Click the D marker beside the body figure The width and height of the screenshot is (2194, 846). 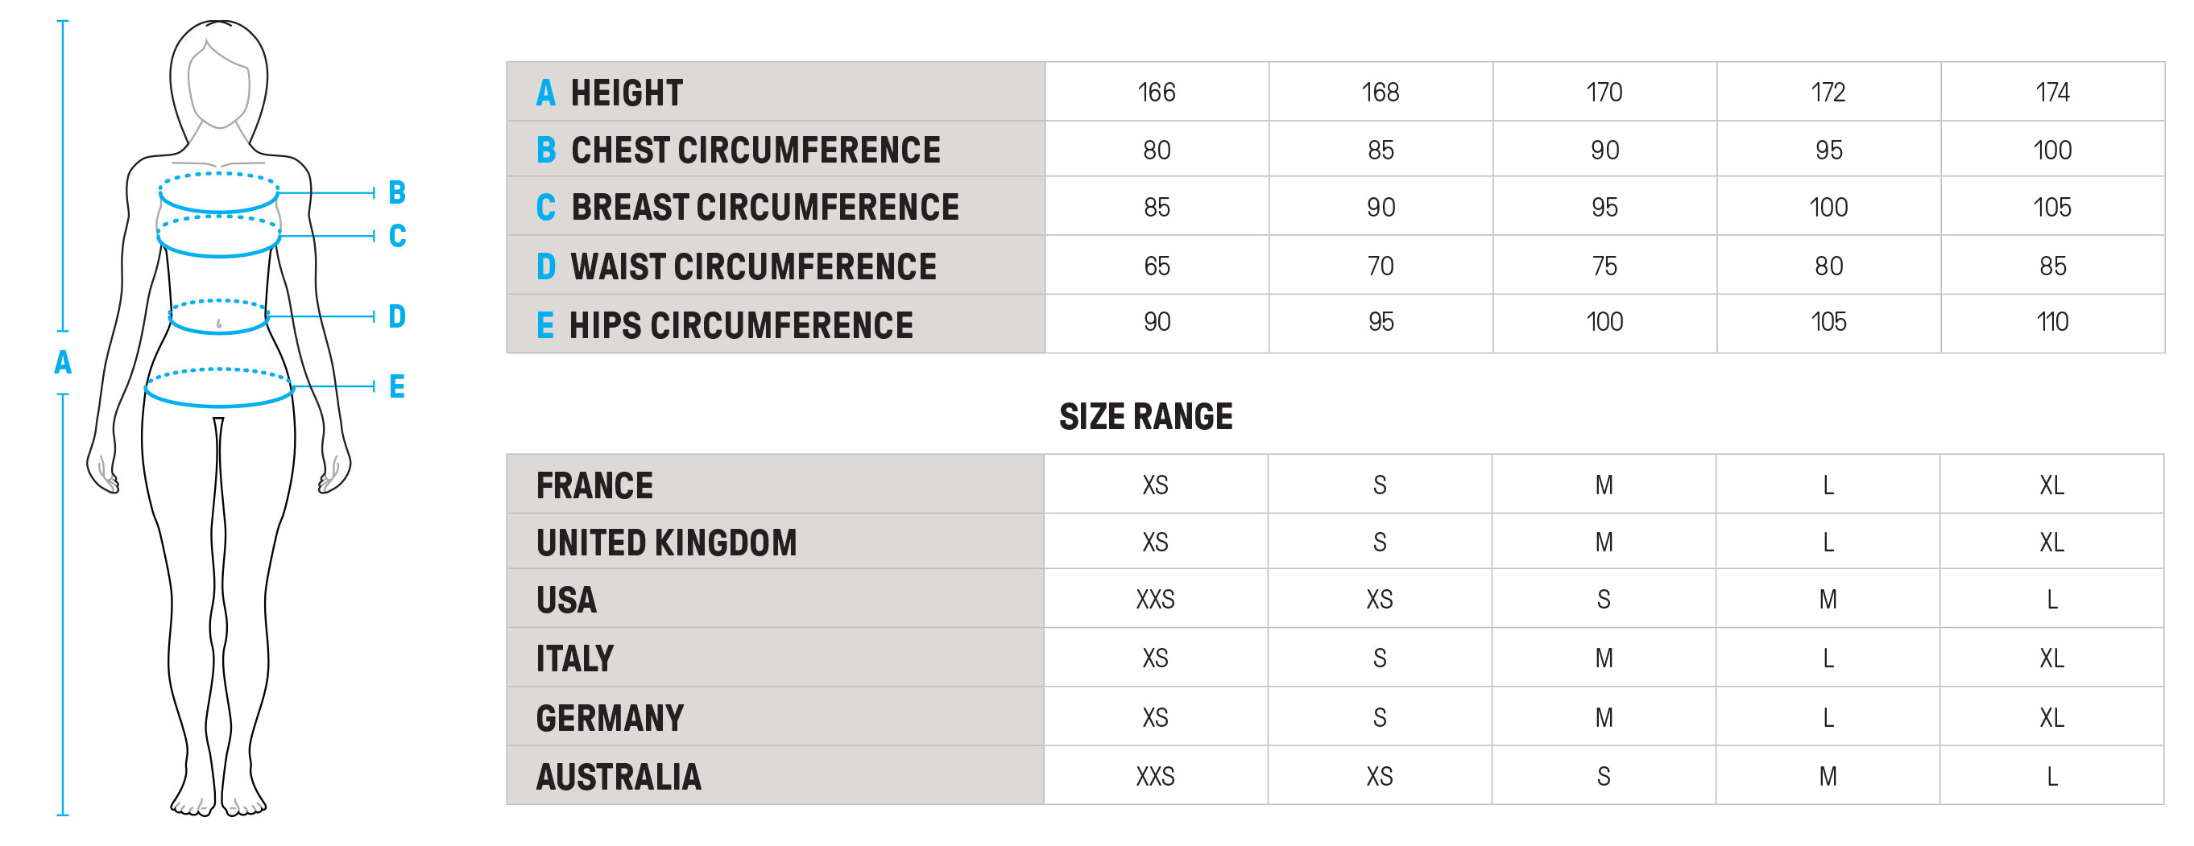[x=397, y=316]
